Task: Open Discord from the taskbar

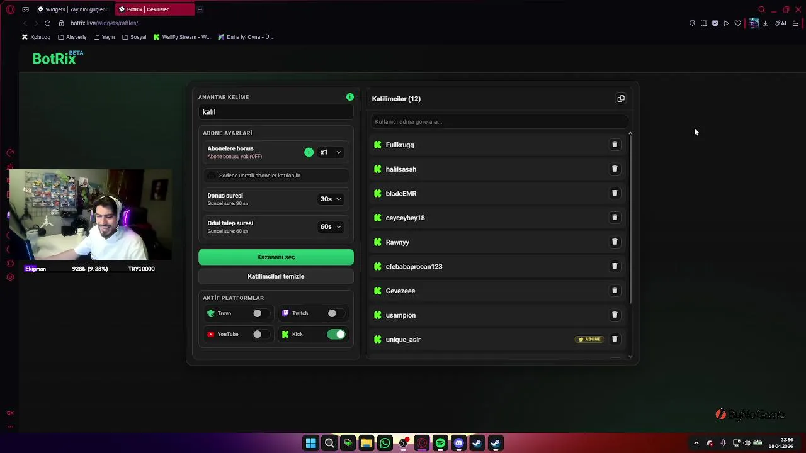Action: tap(459, 443)
